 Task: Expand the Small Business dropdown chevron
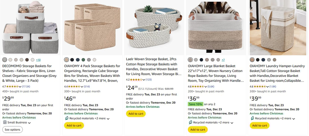[29, 123]
